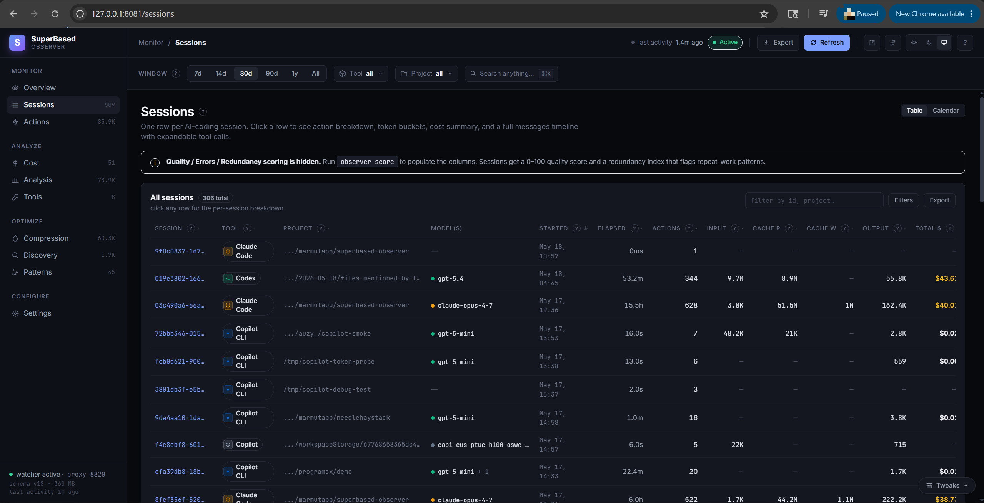Select the 14d window

click(221, 73)
